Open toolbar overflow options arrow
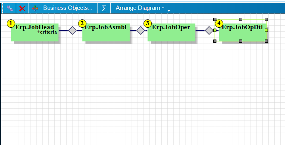Image resolution: width=285 pixels, height=145 pixels. (168, 11)
